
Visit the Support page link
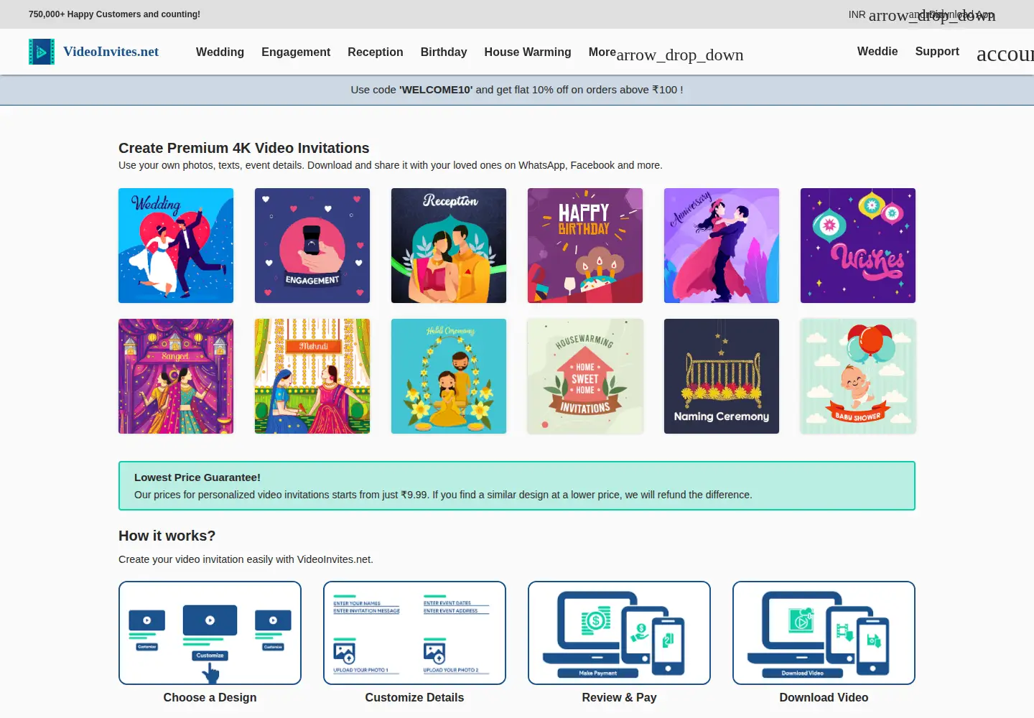937,51
